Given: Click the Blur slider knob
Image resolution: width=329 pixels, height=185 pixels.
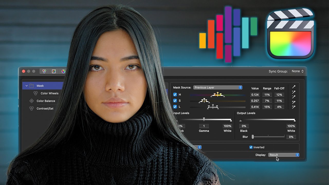Looking at the screenshot, I should pos(253,137).
